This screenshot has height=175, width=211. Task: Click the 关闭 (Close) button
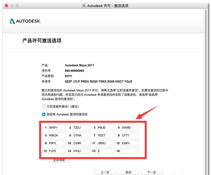click(x=128, y=172)
